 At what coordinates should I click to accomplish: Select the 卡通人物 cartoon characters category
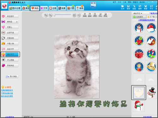(x=12, y=44)
